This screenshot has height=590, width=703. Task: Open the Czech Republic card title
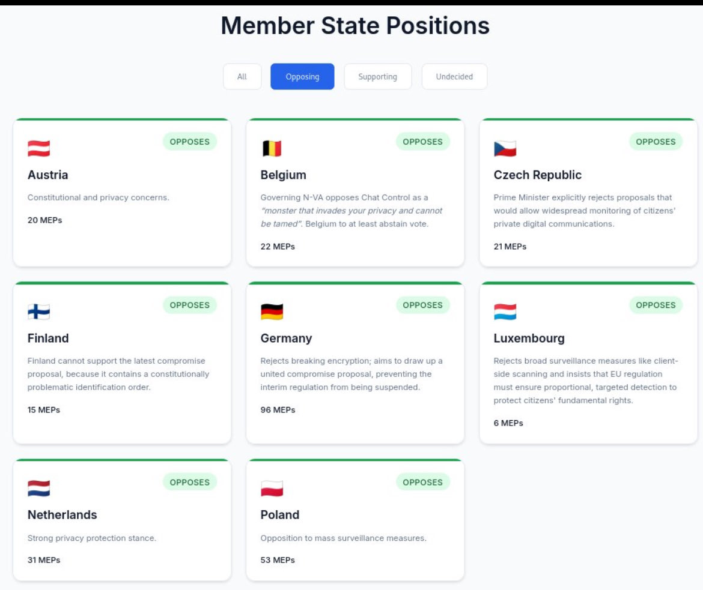[x=538, y=175]
